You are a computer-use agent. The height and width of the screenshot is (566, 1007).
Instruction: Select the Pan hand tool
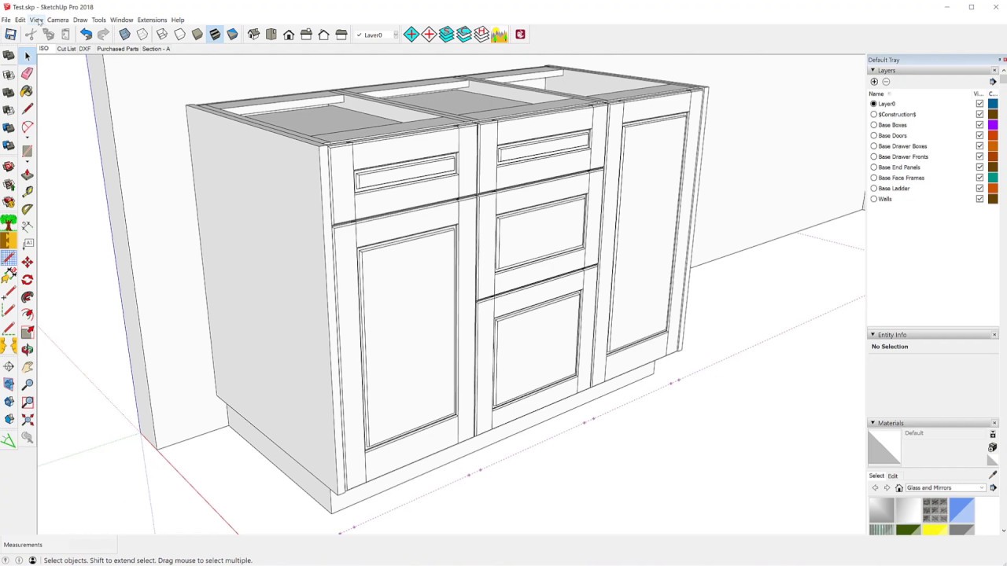tap(27, 366)
